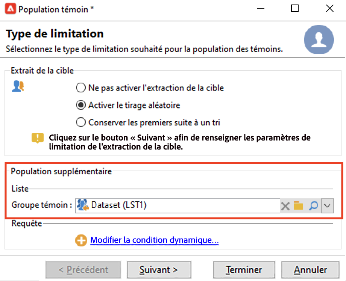Open folder browse icon for Groupe témoin
The height and width of the screenshot is (281, 346).
click(299, 206)
